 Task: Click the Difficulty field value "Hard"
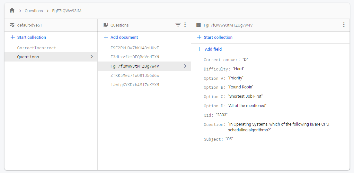coord(238,69)
